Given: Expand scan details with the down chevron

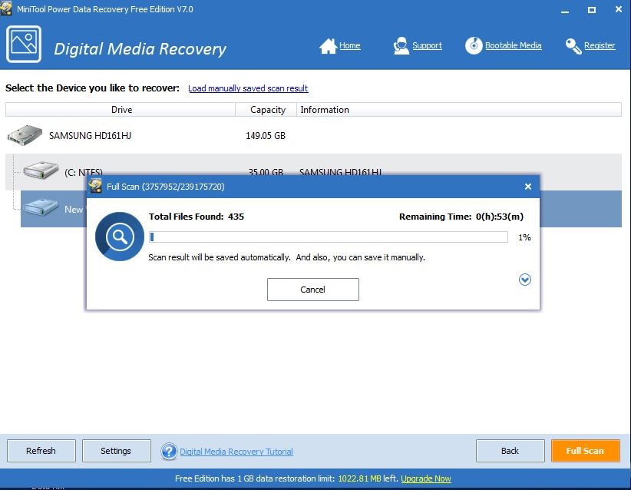Looking at the screenshot, I should (525, 280).
